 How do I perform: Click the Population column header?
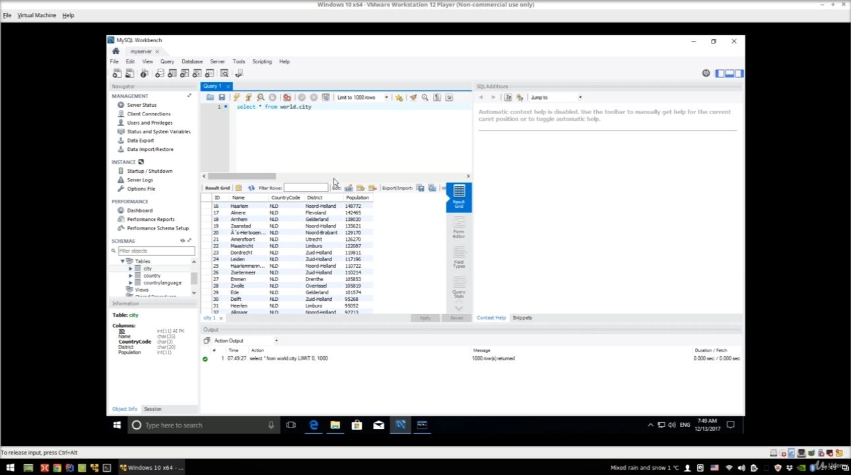coord(357,198)
